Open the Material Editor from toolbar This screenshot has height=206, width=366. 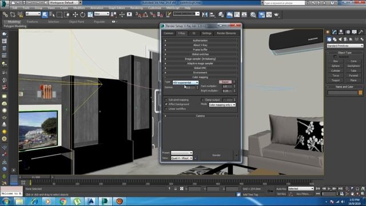click(253, 15)
